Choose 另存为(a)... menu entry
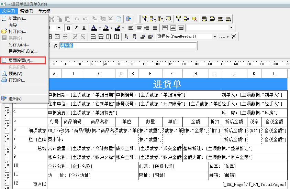This screenshot has height=189, width=290. (x=19, y=45)
